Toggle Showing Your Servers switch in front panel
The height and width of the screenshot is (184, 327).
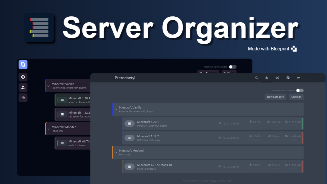click(x=300, y=91)
